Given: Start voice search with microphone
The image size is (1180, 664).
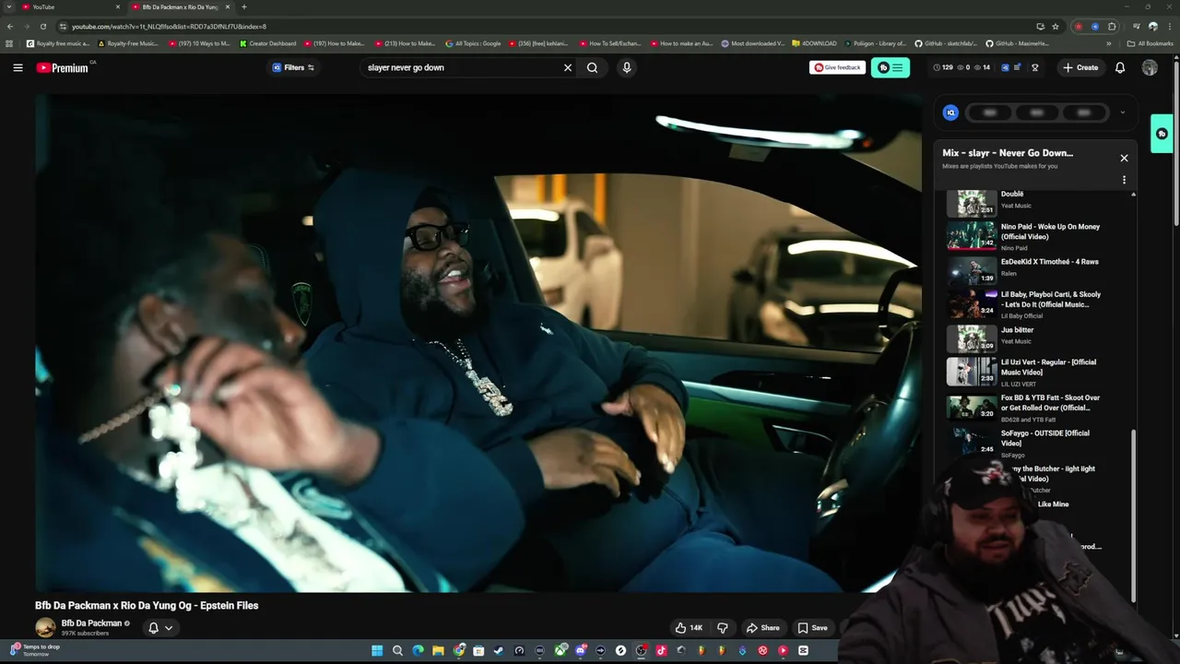Looking at the screenshot, I should click(x=627, y=67).
